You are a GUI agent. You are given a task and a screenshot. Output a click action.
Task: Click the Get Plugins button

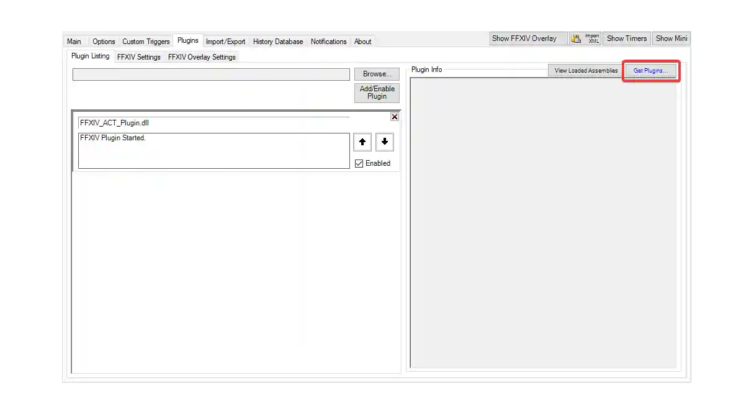pos(650,70)
